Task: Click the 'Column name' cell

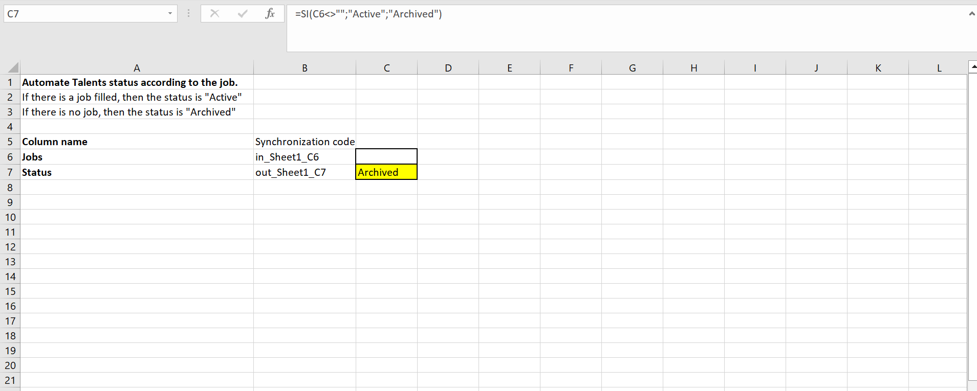Action: (137, 142)
